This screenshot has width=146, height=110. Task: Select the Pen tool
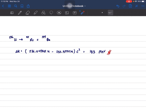(x=20, y=13)
